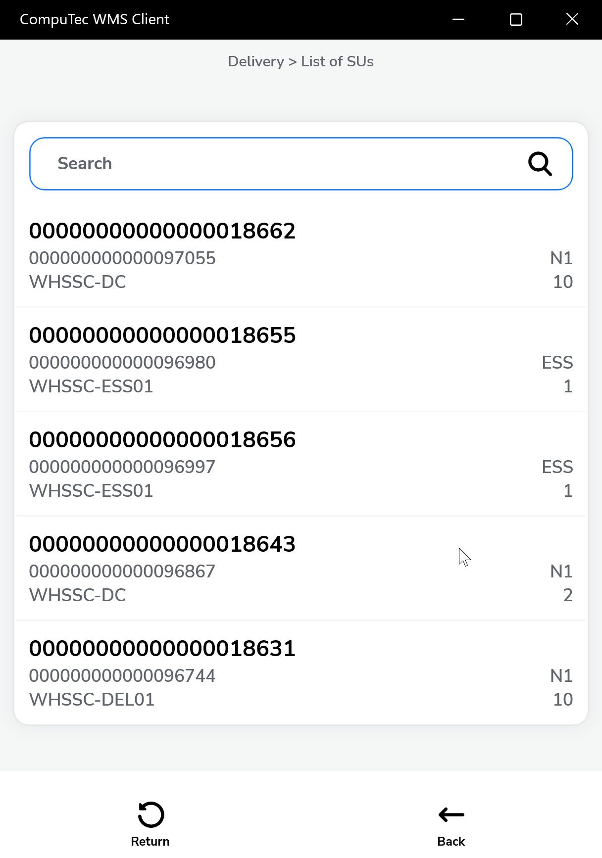The width and height of the screenshot is (602, 858).
Task: Maximize the CompuTec WMS Client window
Action: tap(516, 19)
